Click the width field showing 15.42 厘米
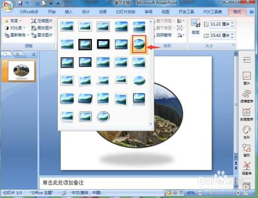The width and height of the screenshot is (258, 198). point(220,36)
